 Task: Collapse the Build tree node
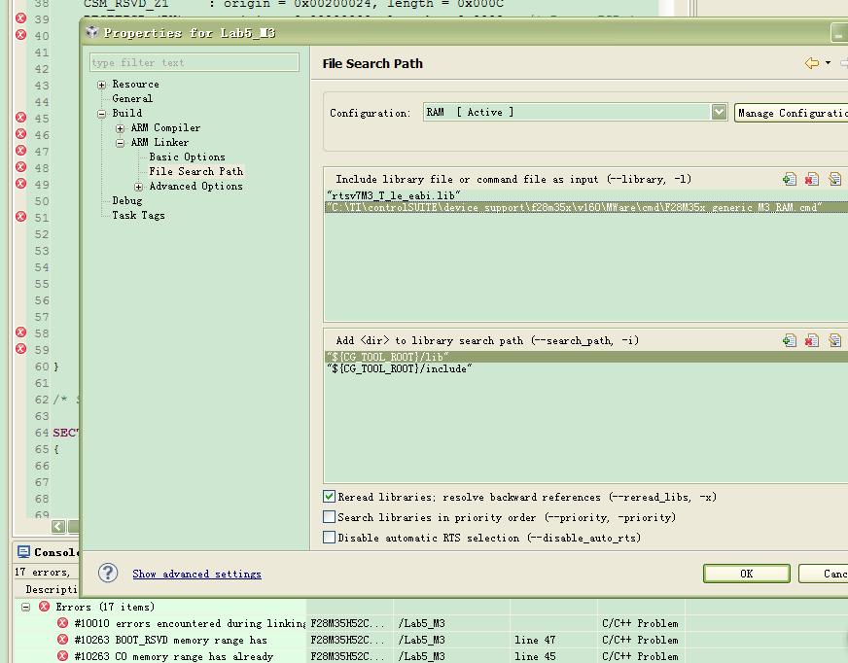102,114
